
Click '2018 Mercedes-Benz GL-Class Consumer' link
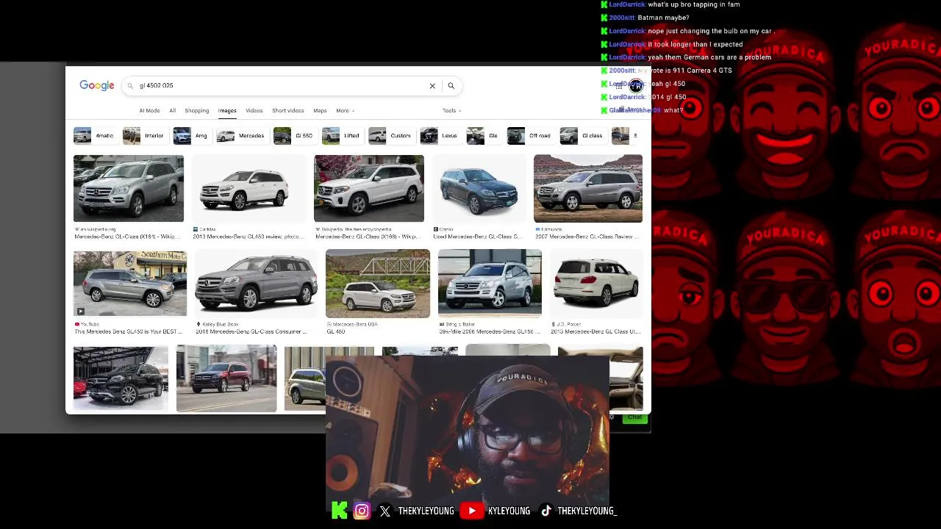coord(250,332)
